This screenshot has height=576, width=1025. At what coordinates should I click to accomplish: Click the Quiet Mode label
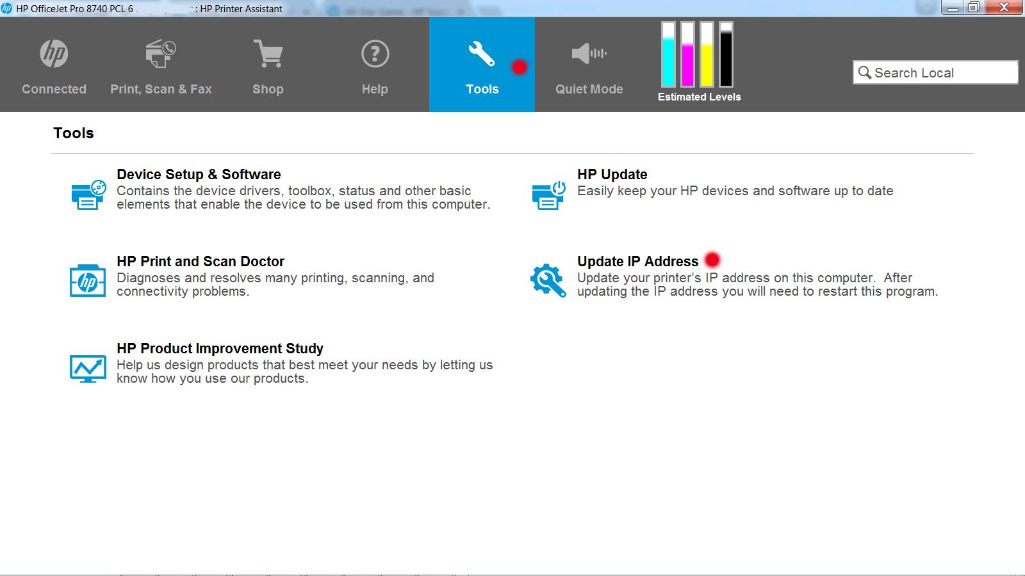[x=589, y=89]
